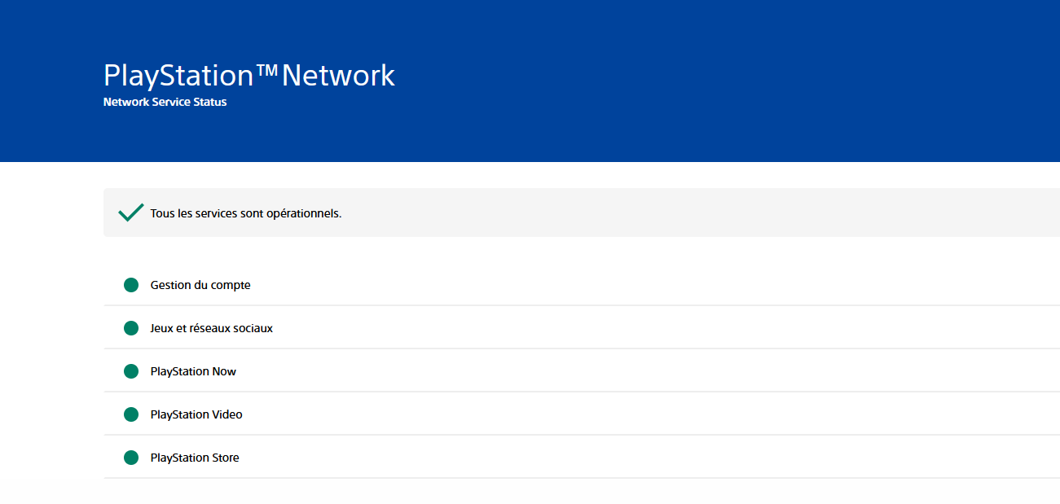
Task: Toggle the PlayStation Video status indicator
Action: [131, 414]
